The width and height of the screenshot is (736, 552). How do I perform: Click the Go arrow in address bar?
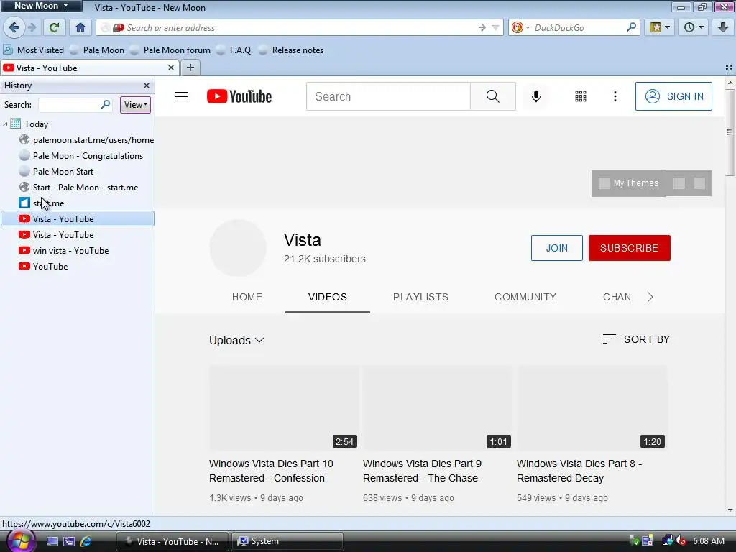(482, 28)
